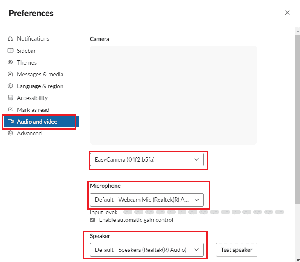
Task: Click the Advanced gear icon
Action: pos(11,133)
